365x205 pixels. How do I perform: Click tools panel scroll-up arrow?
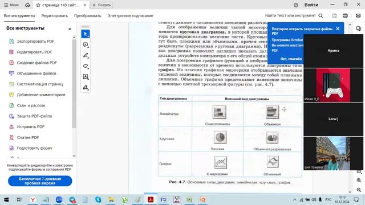point(74,38)
